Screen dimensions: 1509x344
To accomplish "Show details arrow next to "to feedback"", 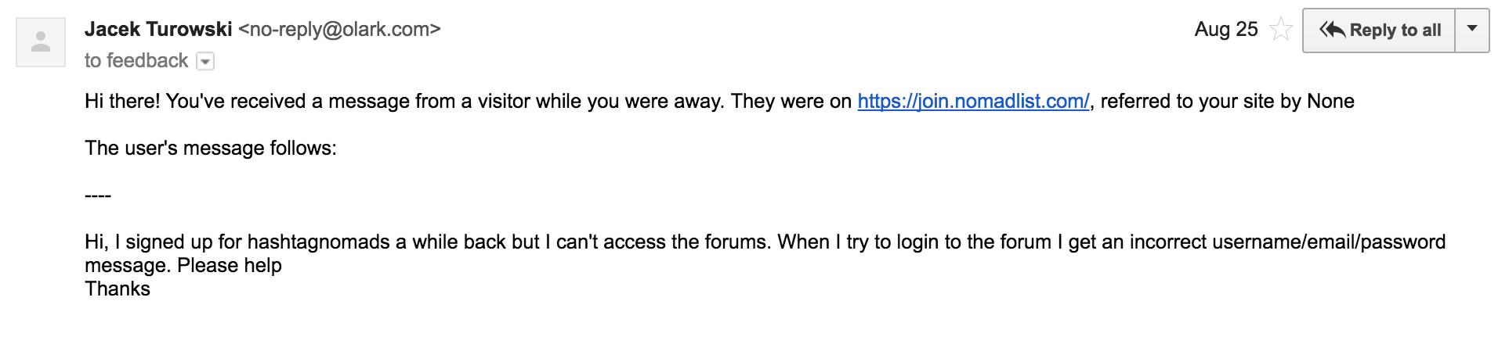I will (x=205, y=61).
